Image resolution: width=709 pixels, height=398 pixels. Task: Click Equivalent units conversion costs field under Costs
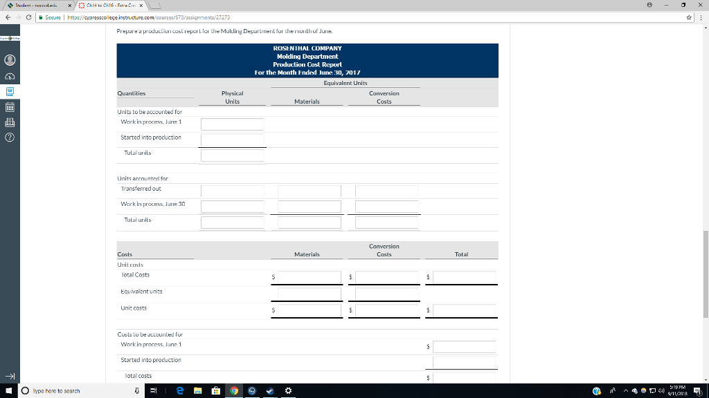386,294
